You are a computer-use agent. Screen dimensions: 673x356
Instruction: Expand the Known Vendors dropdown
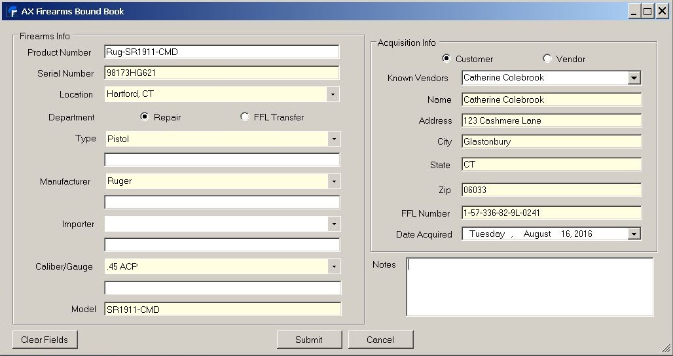pyautogui.click(x=634, y=78)
